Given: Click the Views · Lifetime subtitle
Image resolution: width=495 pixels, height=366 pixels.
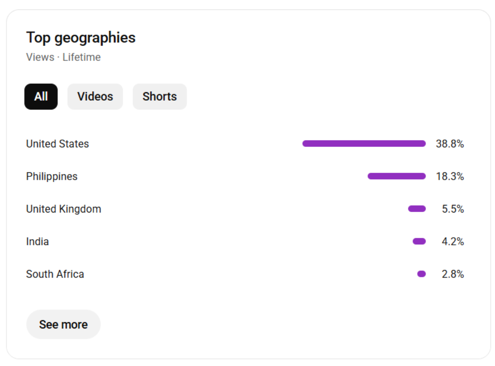Looking at the screenshot, I should pyautogui.click(x=63, y=57).
